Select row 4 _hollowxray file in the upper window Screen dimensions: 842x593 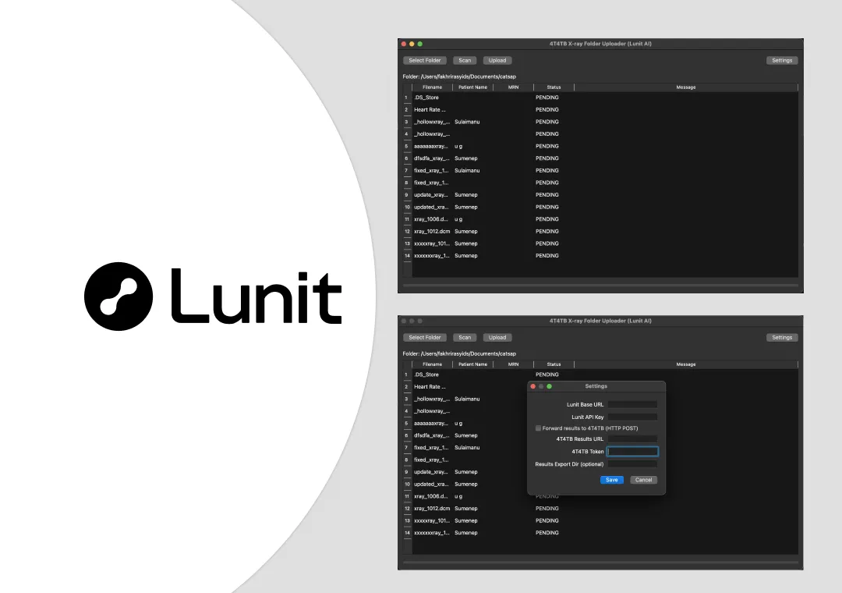600,134
